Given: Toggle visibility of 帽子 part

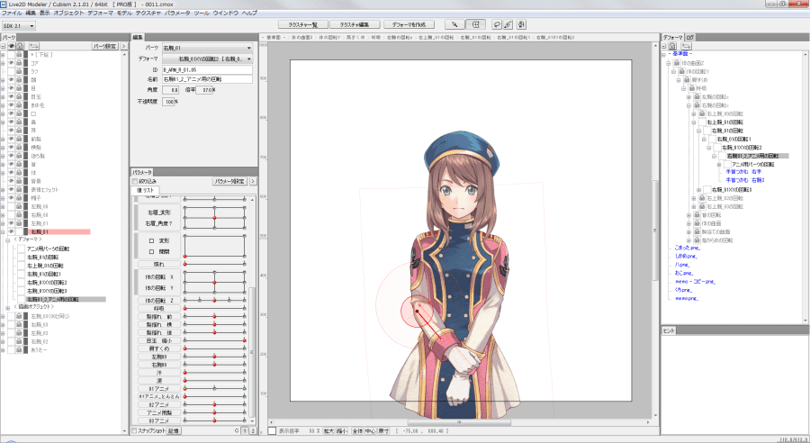Looking at the screenshot, I should click(x=11, y=198).
